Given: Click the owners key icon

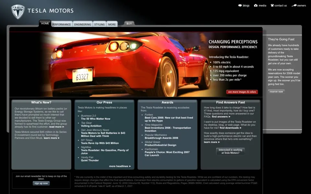Looking at the screenshot, I should pos(294,5).
